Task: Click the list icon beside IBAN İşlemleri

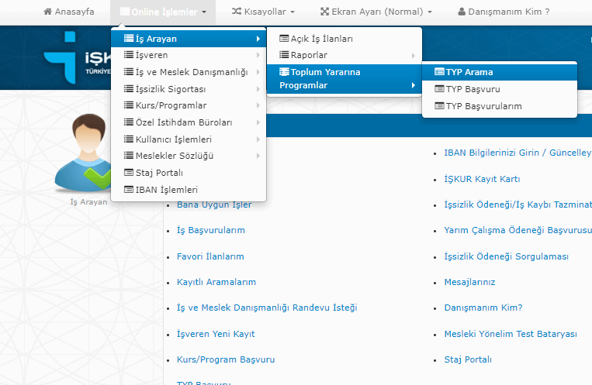Action: tap(130, 190)
